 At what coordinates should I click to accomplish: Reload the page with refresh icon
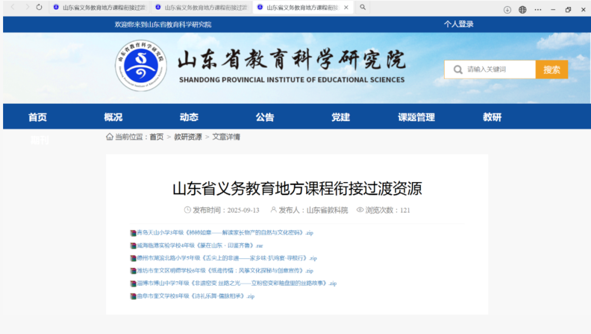tap(39, 7)
